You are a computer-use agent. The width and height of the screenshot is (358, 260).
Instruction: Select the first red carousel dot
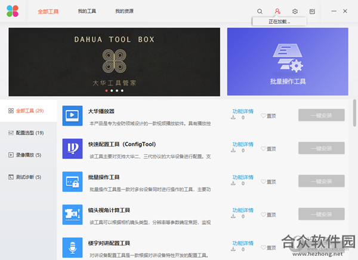106,91
